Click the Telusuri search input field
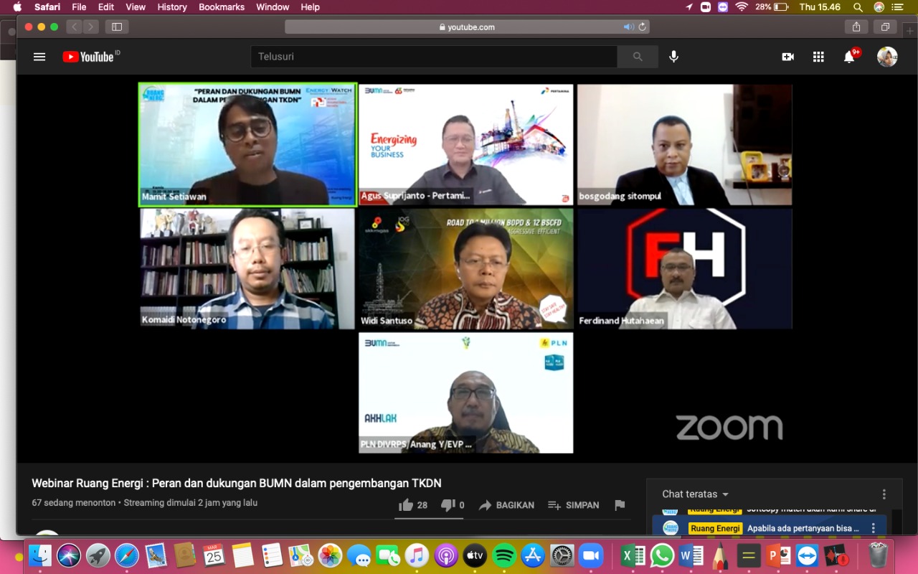 point(434,57)
